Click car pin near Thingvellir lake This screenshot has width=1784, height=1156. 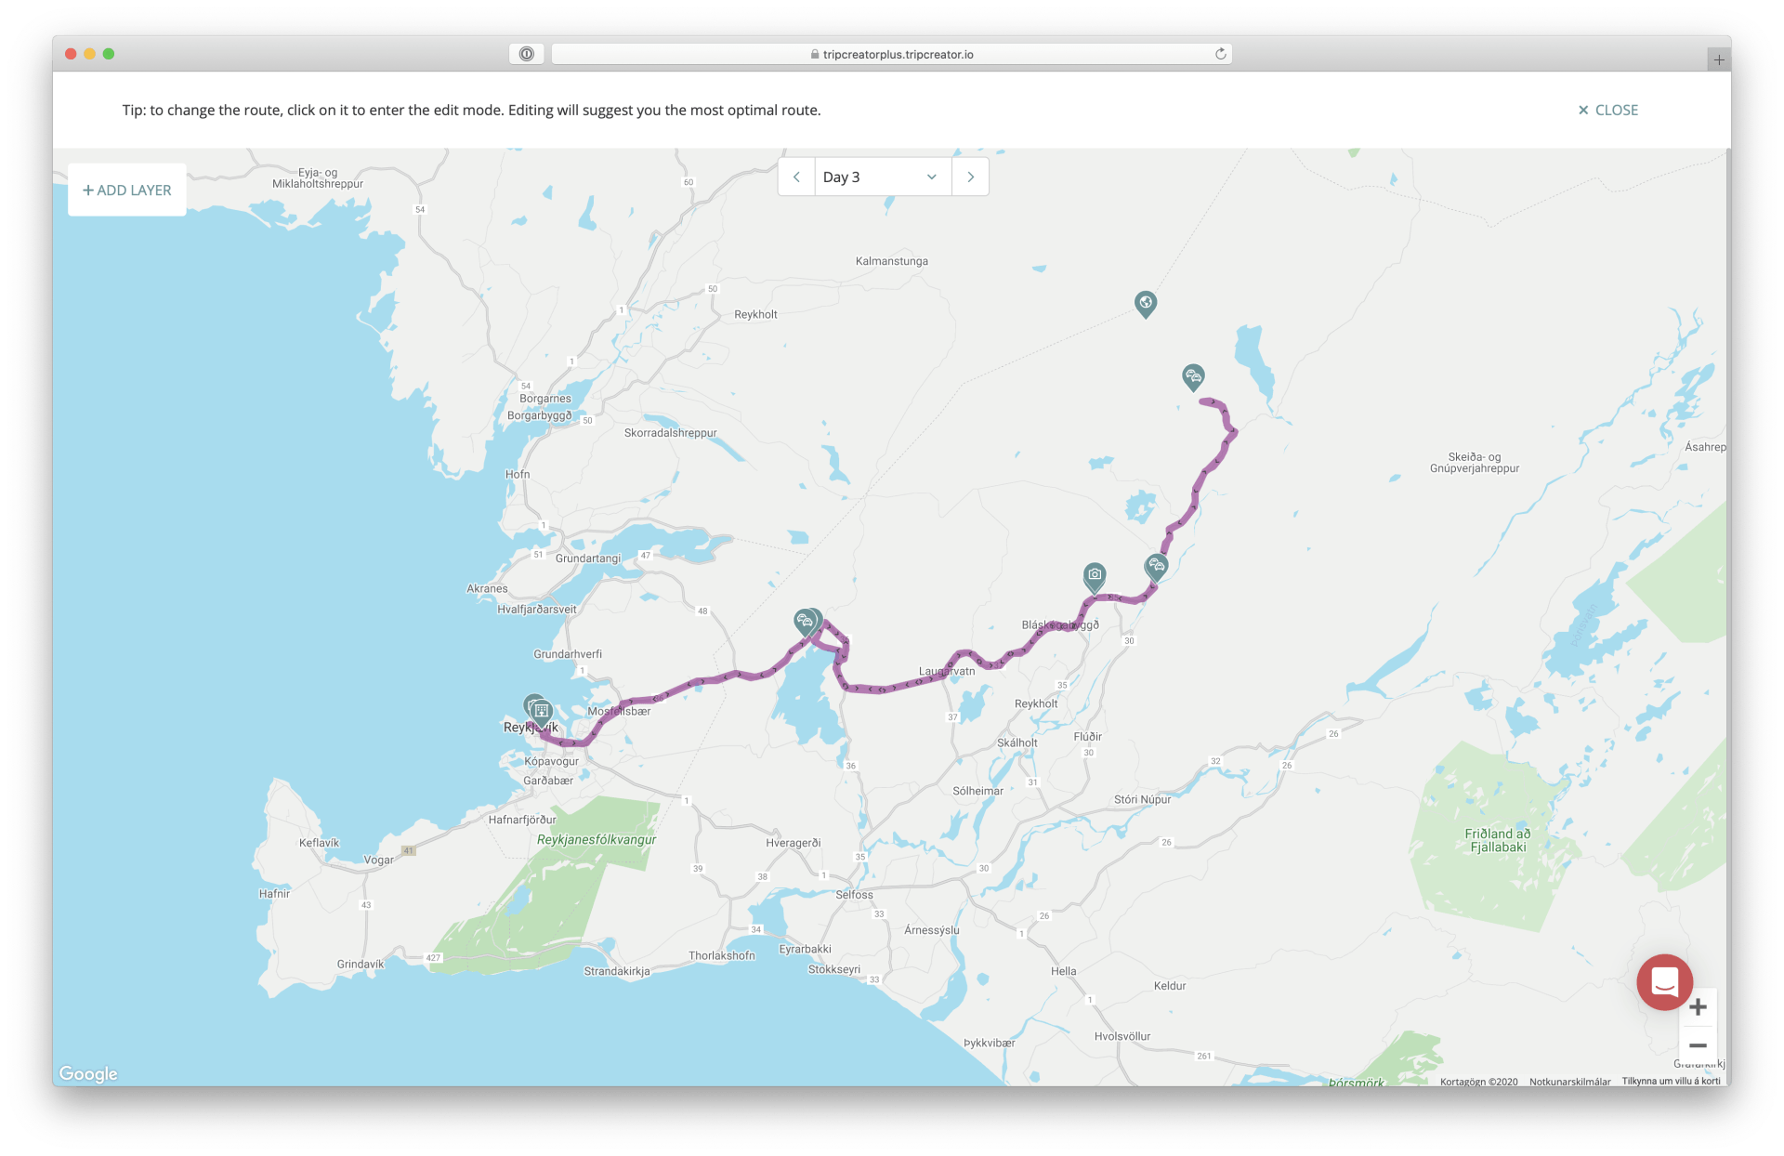click(805, 621)
